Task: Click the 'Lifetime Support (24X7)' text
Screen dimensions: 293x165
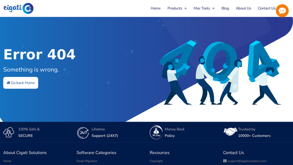Action: [x=105, y=132]
